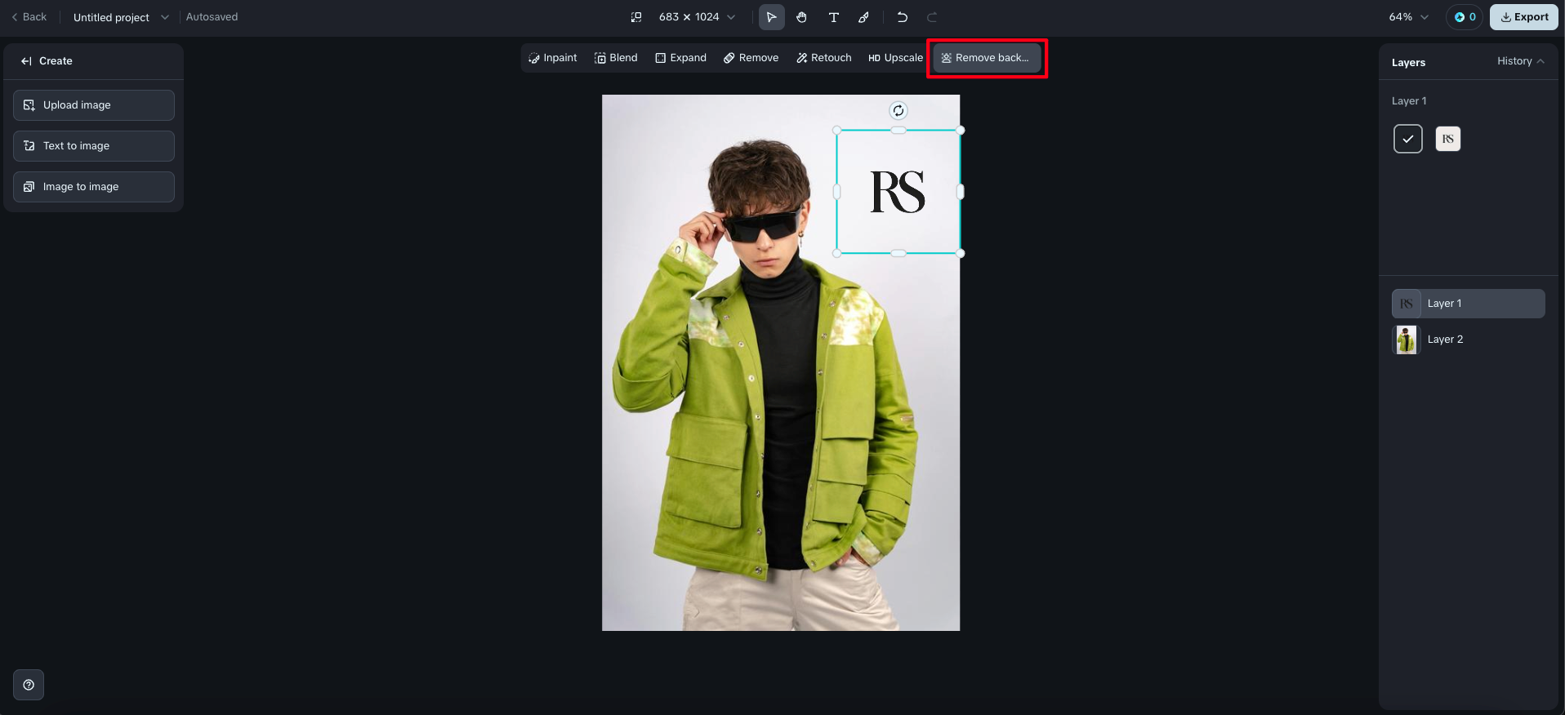Image resolution: width=1565 pixels, height=715 pixels.
Task: Open the help question mark button
Action: 29,685
